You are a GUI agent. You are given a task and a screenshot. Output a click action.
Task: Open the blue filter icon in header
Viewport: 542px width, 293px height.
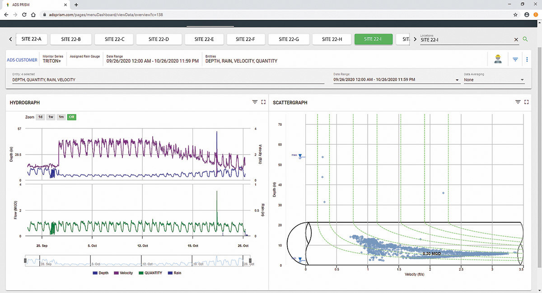coord(515,59)
